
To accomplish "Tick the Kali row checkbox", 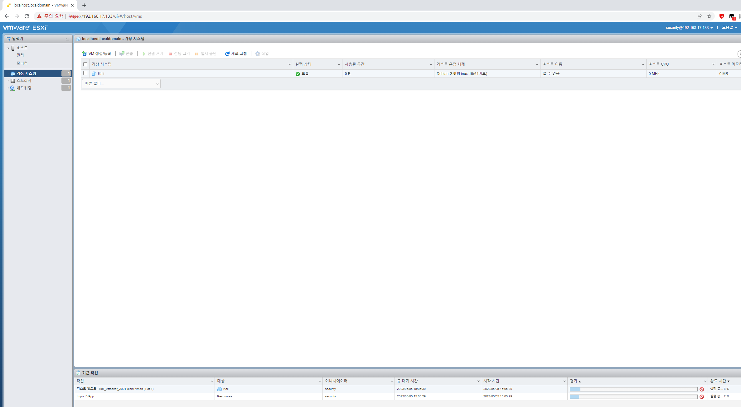I will coord(85,73).
